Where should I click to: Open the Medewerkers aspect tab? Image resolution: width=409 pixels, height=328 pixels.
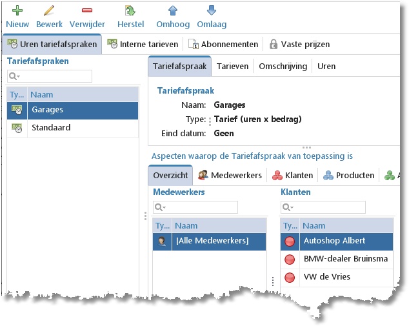[x=230, y=175]
